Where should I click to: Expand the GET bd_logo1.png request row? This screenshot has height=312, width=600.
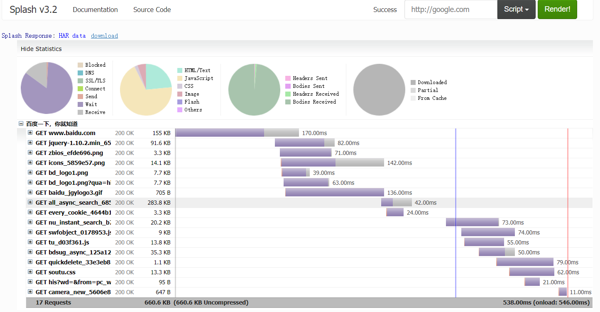[x=30, y=172]
